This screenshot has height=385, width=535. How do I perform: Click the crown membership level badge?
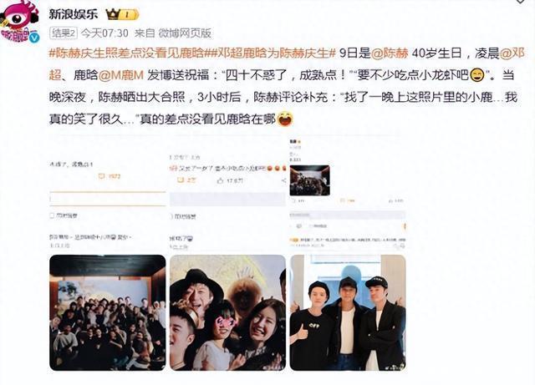pyautogui.click(x=122, y=14)
